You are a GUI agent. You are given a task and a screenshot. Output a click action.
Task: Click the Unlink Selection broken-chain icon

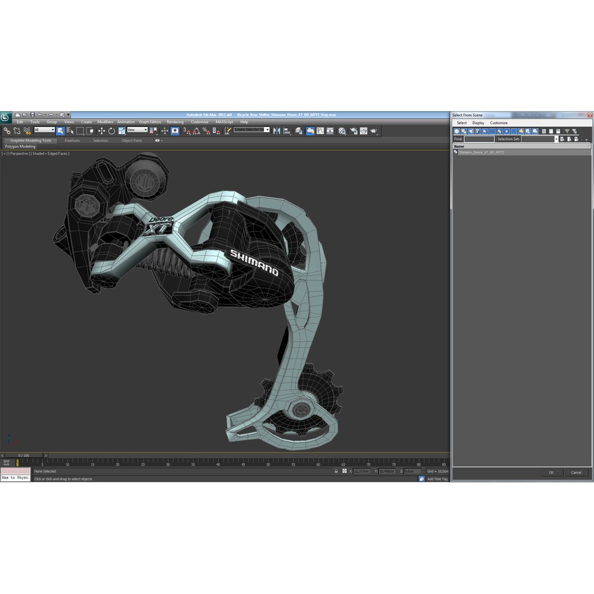[16, 131]
